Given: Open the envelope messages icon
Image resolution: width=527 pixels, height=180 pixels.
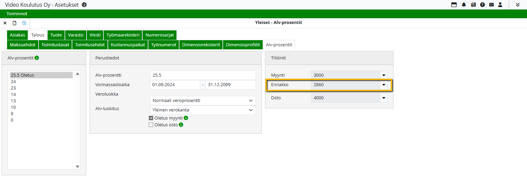Looking at the screenshot, I should (492, 5).
